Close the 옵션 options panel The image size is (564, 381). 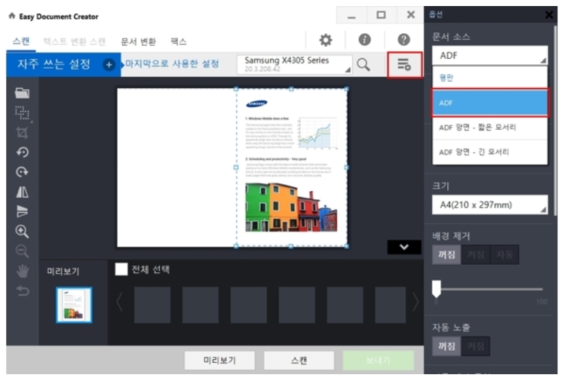coord(548,15)
